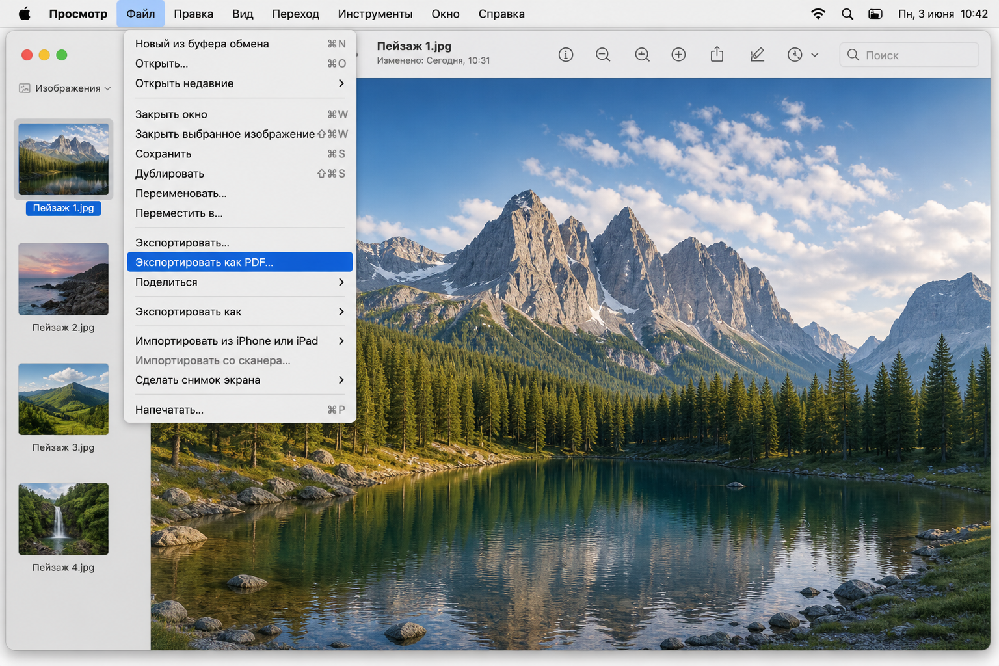The height and width of the screenshot is (666, 999).
Task: Zoom out using the minus magnifier icon
Action: pos(603,55)
